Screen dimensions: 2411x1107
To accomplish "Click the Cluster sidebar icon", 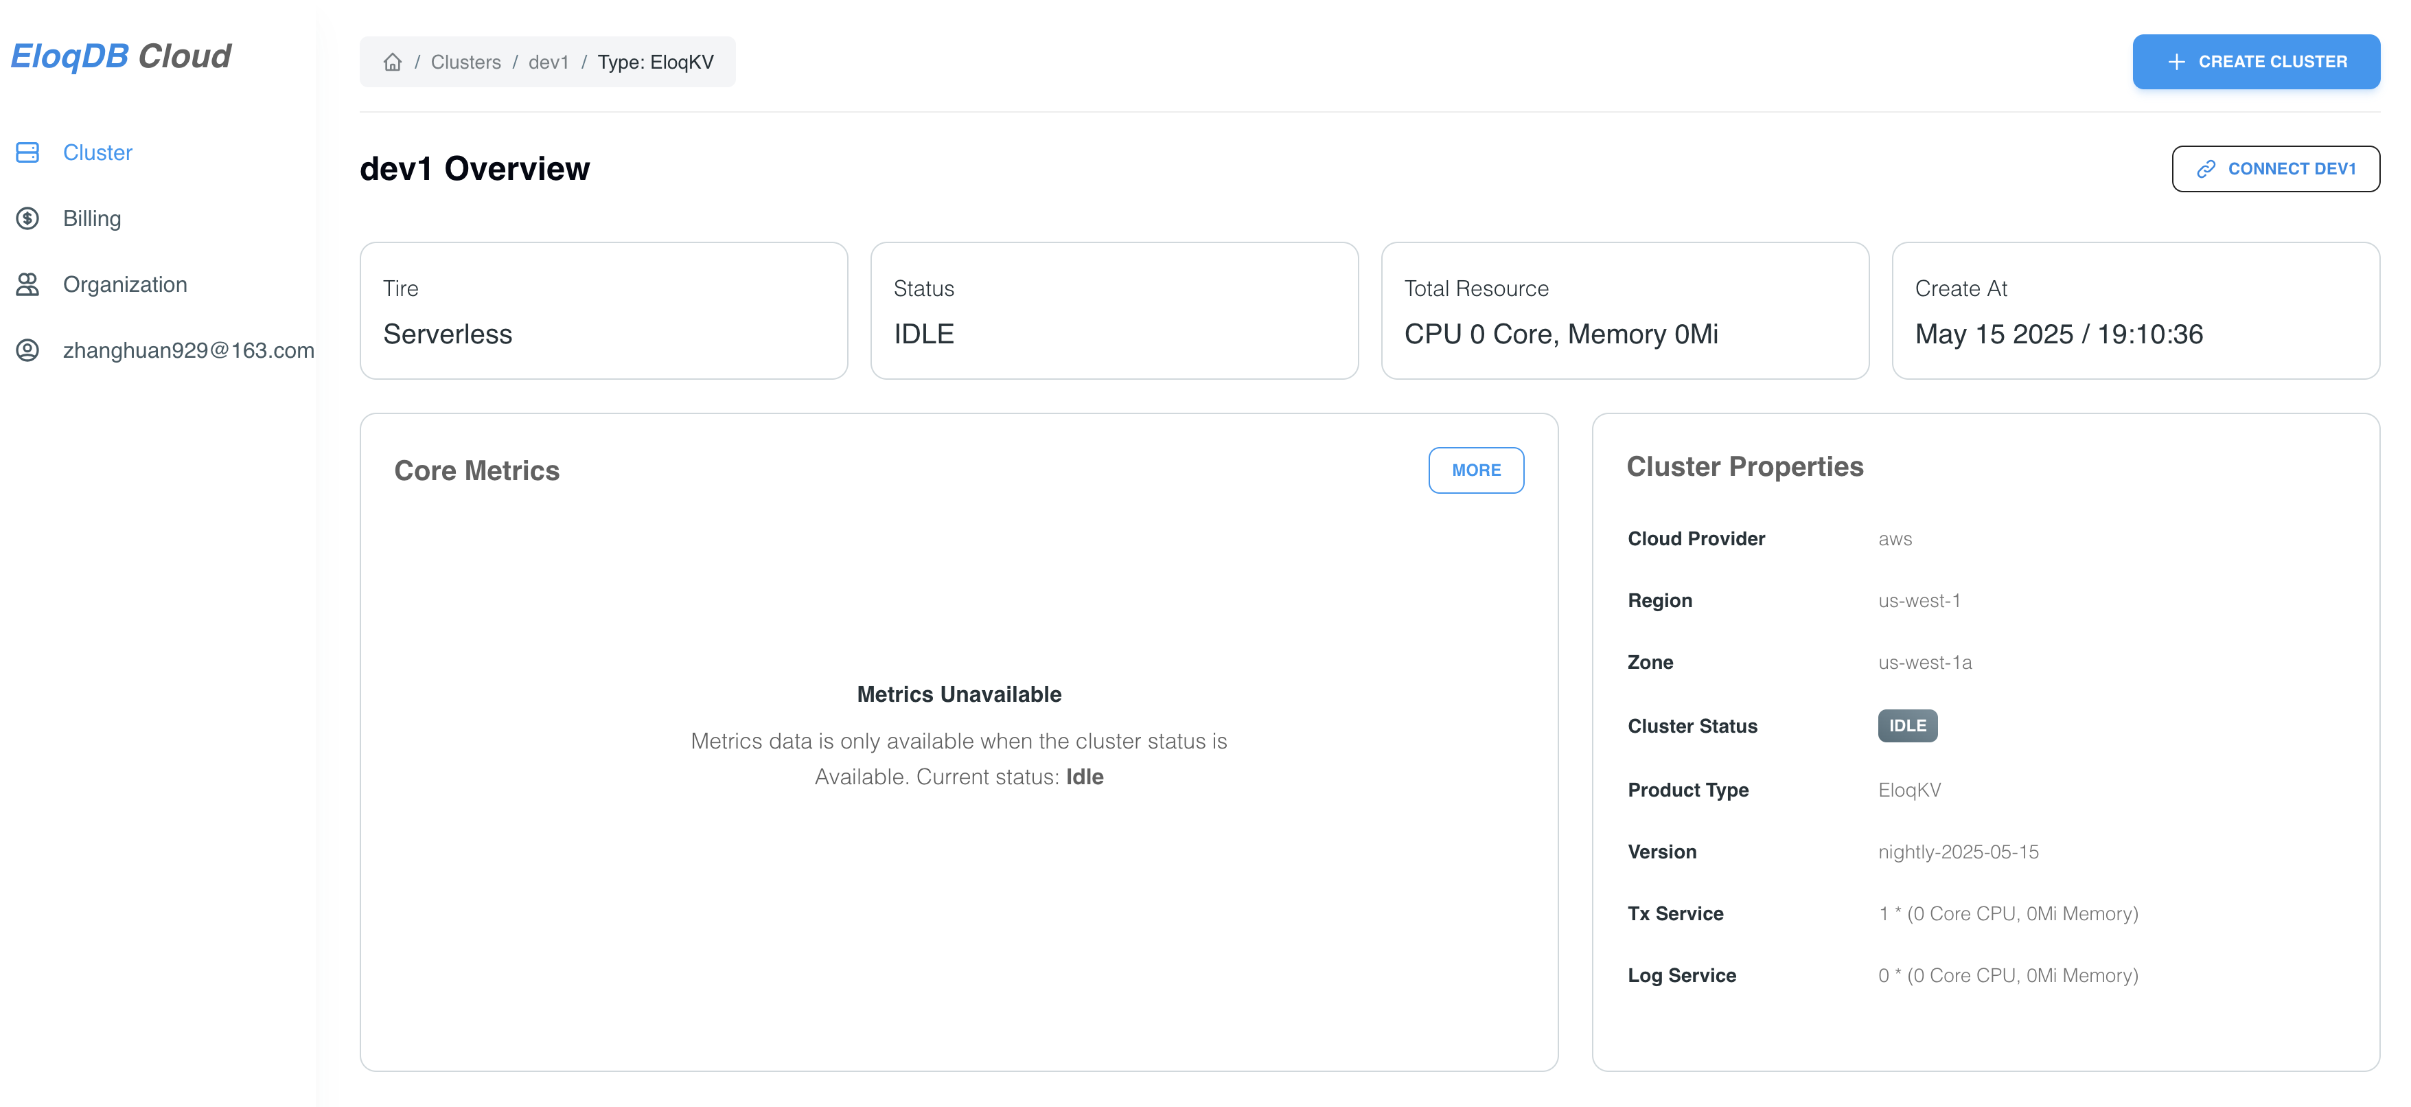I will 27,152.
